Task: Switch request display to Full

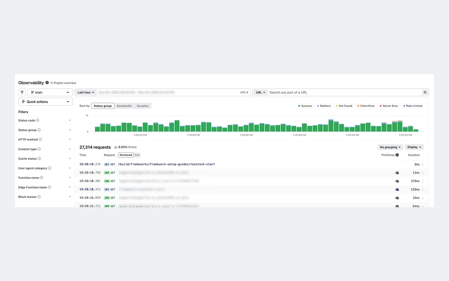Action: click(x=137, y=155)
